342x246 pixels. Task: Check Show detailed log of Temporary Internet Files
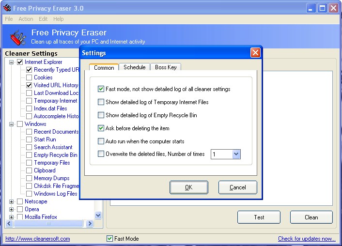pyautogui.click(x=101, y=102)
